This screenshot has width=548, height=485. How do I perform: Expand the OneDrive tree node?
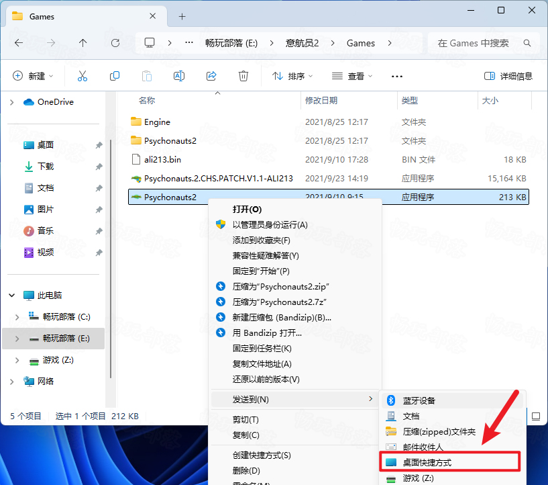coord(12,102)
